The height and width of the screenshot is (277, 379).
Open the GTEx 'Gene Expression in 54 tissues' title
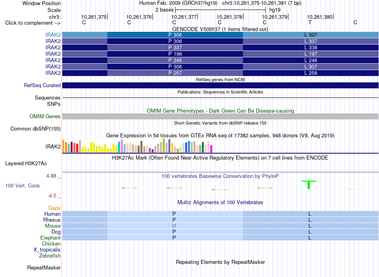pyautogui.click(x=220, y=135)
